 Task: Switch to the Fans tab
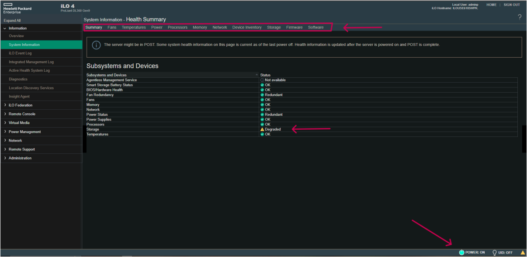coord(112,28)
